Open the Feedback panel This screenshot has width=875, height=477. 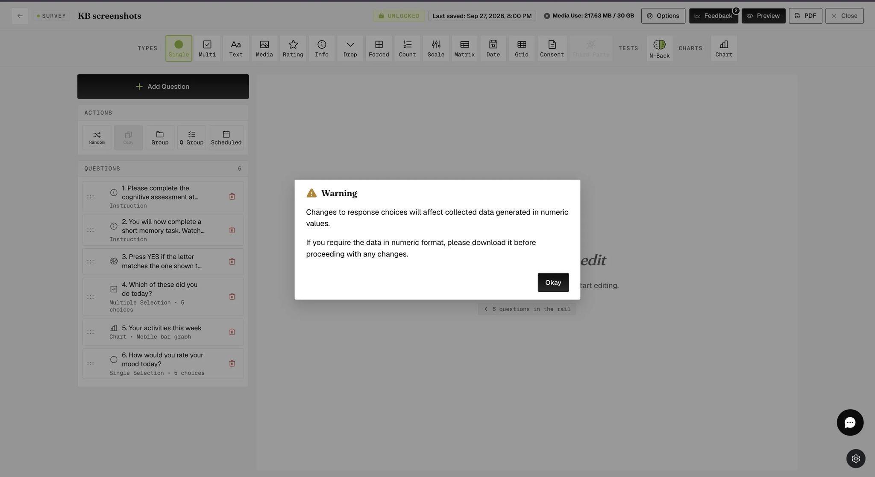click(714, 16)
